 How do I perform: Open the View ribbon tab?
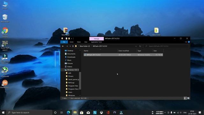pos(86,42)
